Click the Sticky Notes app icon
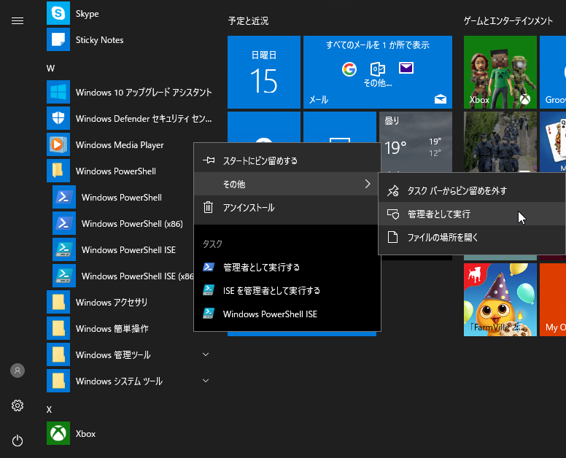This screenshot has width=566, height=458. point(58,39)
